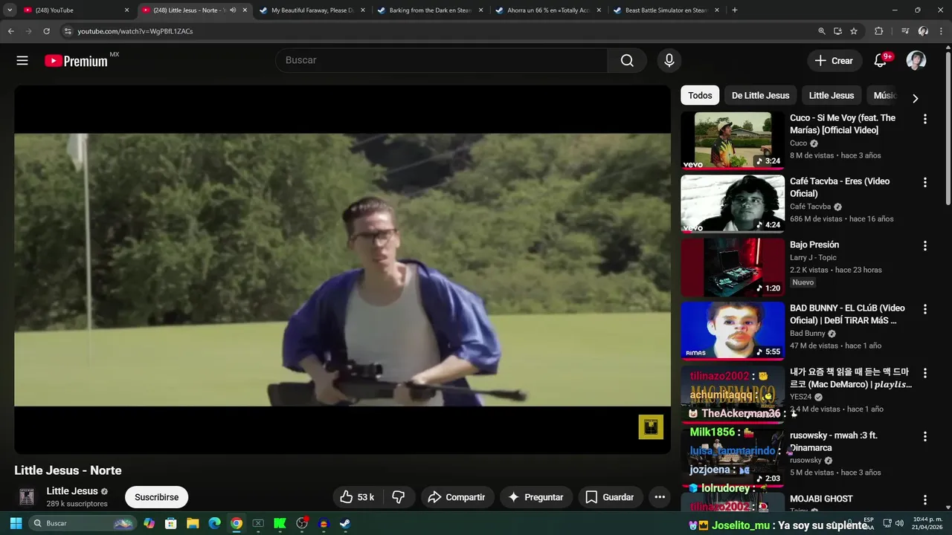
Task: Open the Windows Start menu
Action: 16,523
